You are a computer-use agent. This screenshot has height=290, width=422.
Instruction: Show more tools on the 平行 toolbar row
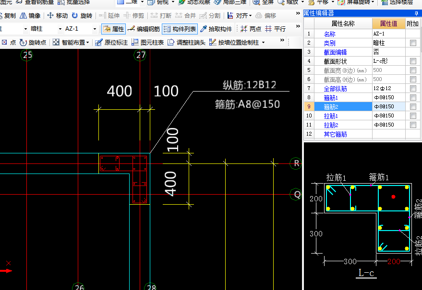[x=298, y=26]
